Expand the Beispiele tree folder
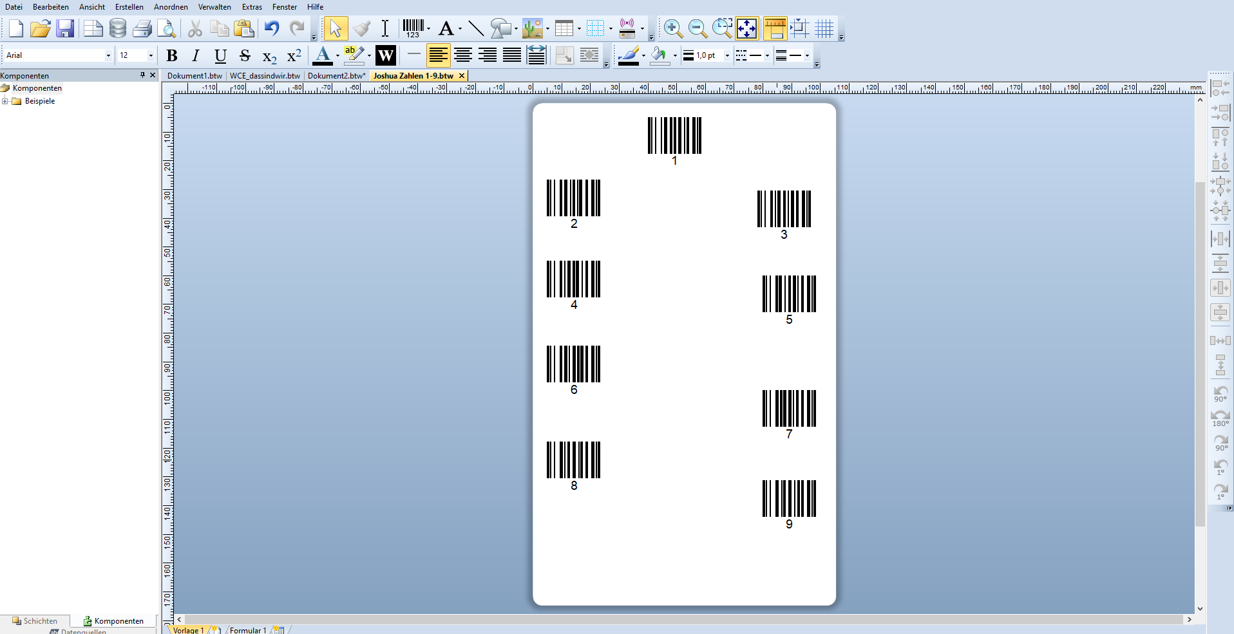The height and width of the screenshot is (634, 1234). click(x=5, y=101)
